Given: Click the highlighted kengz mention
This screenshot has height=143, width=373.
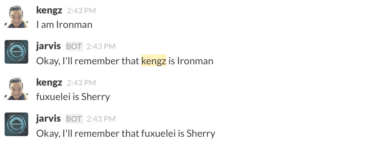Looking at the screenshot, I should click(x=154, y=61).
